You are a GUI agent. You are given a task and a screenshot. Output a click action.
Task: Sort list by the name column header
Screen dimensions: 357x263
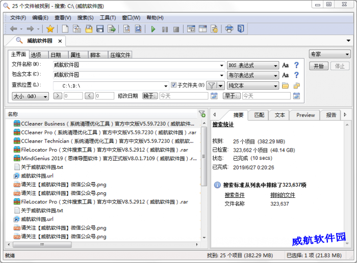tap(101, 114)
